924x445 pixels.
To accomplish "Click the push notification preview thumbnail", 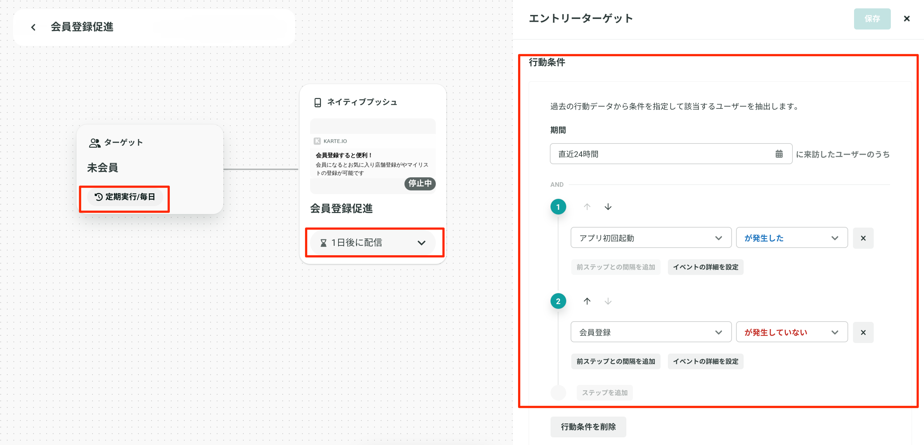I will click(373, 156).
